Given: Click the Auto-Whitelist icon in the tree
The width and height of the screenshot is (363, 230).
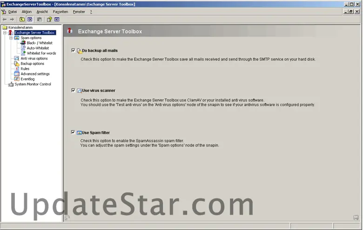Looking at the screenshot, I should click(x=23, y=48).
